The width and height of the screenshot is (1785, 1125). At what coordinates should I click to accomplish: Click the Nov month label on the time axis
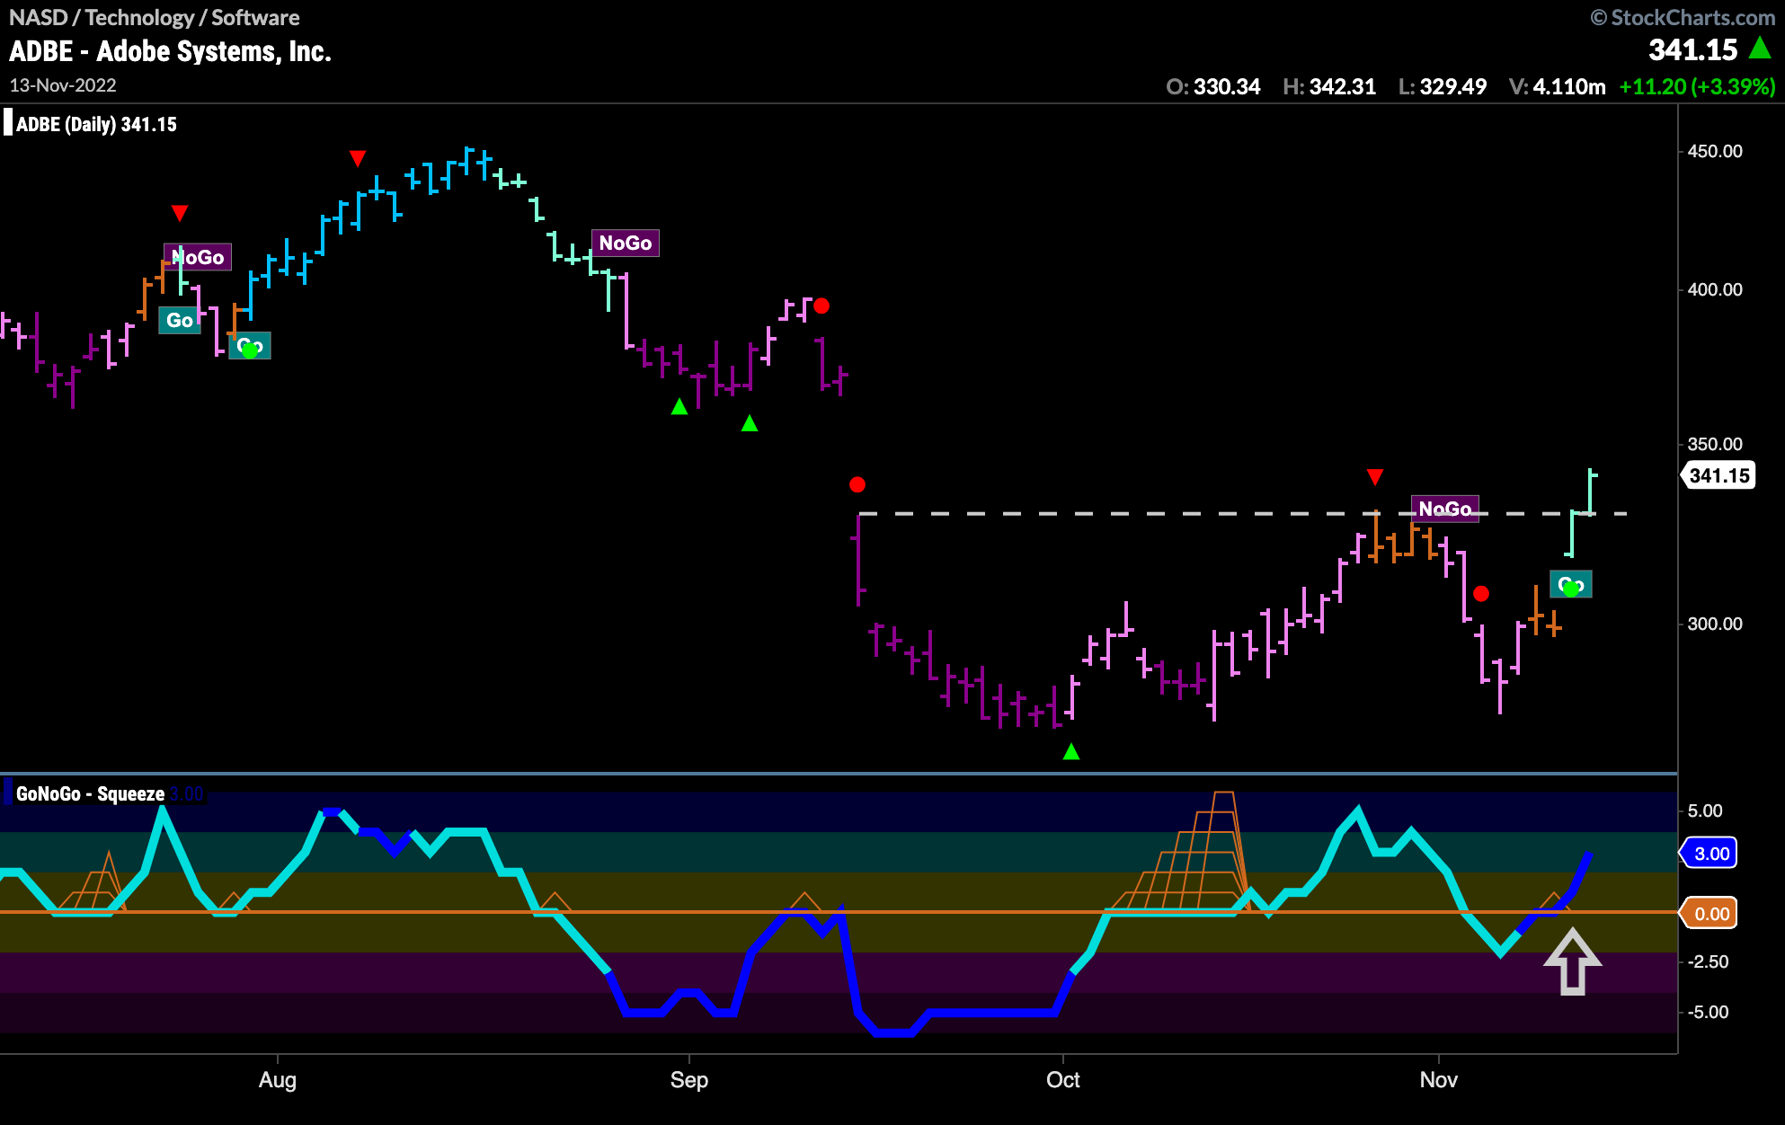coord(1439,1080)
